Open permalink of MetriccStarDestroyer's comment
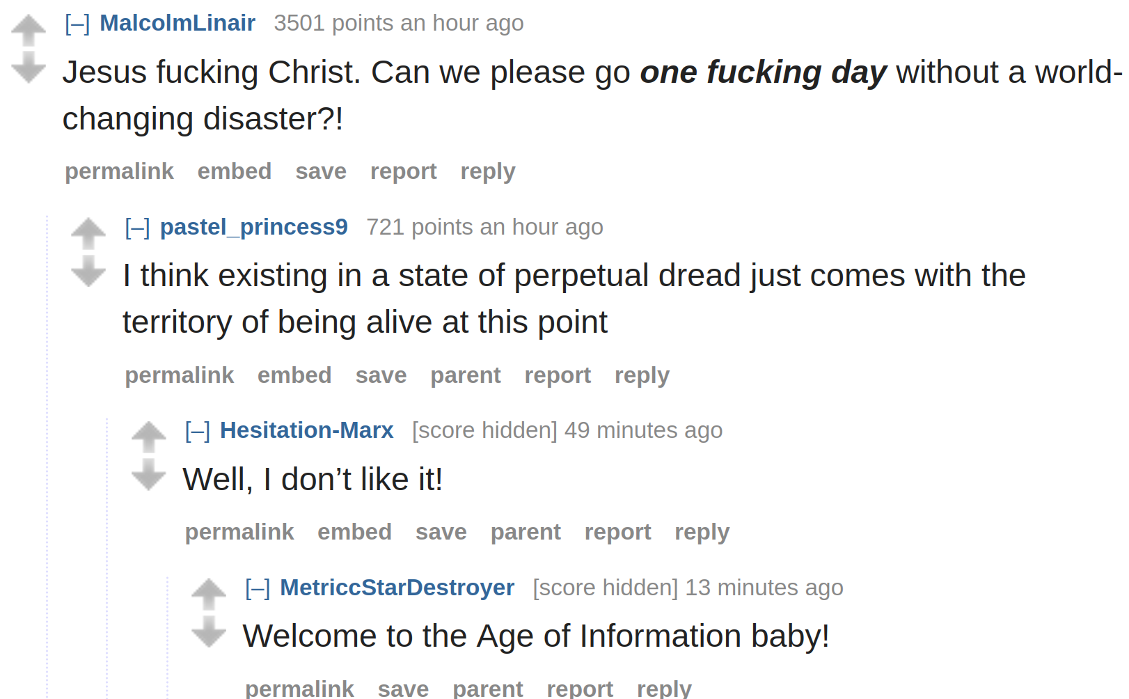The height and width of the screenshot is (699, 1129). pos(299,689)
